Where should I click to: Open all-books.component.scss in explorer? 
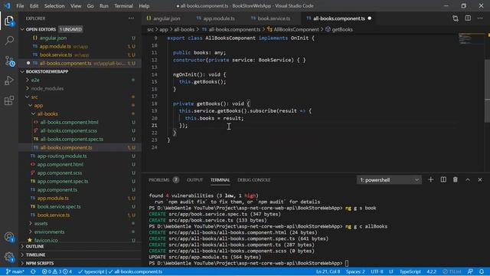pos(68,131)
